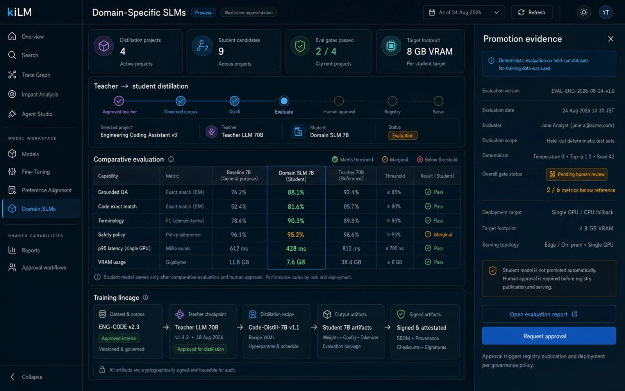This screenshot has width=625, height=391.
Task: Select the Distill pipeline step
Action: point(234,101)
